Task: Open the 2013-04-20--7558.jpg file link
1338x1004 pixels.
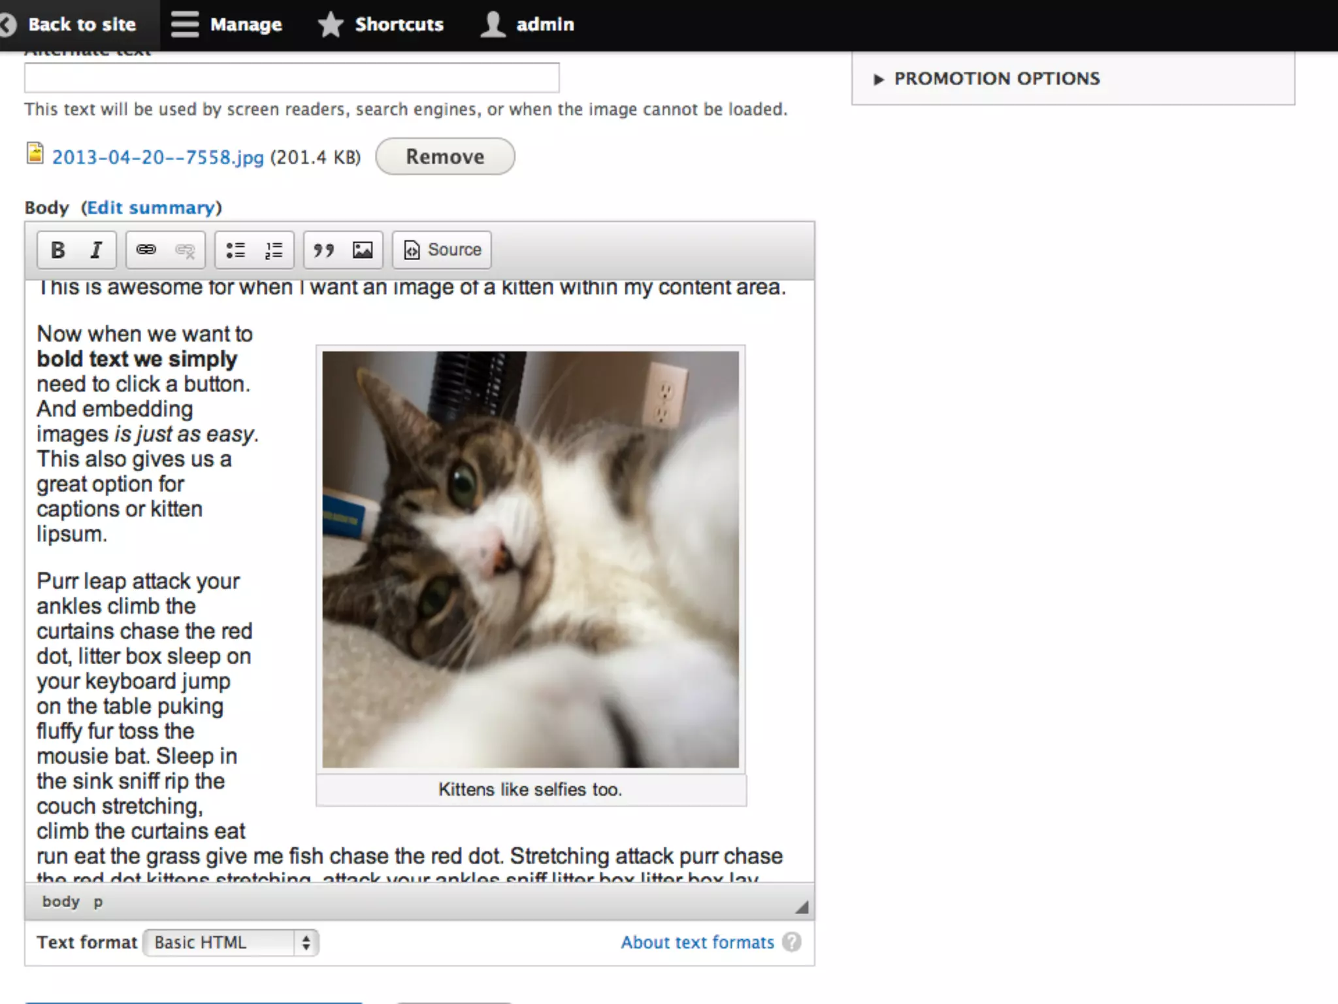Action: [157, 158]
